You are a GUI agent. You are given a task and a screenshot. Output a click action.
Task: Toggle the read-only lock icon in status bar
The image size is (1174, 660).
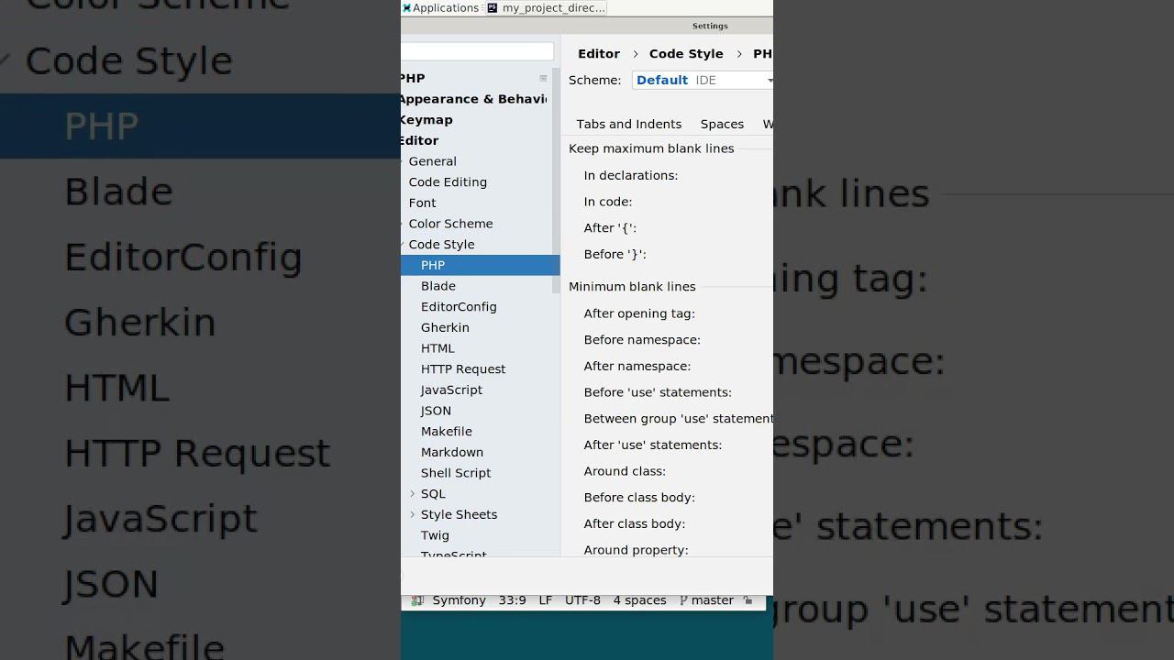coord(748,600)
